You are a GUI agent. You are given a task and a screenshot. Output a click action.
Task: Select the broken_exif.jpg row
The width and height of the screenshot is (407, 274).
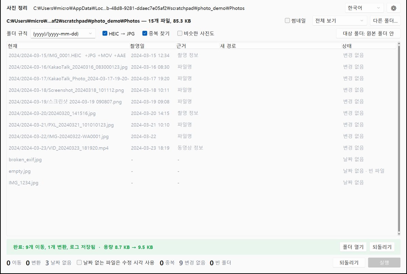click(x=201, y=159)
